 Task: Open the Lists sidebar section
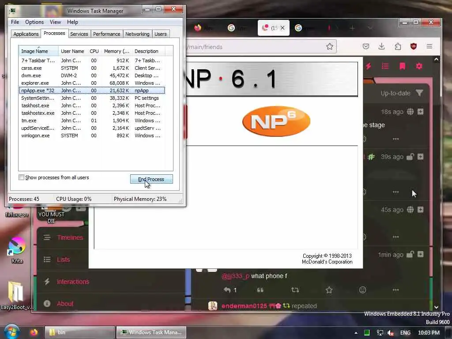[x=63, y=260]
